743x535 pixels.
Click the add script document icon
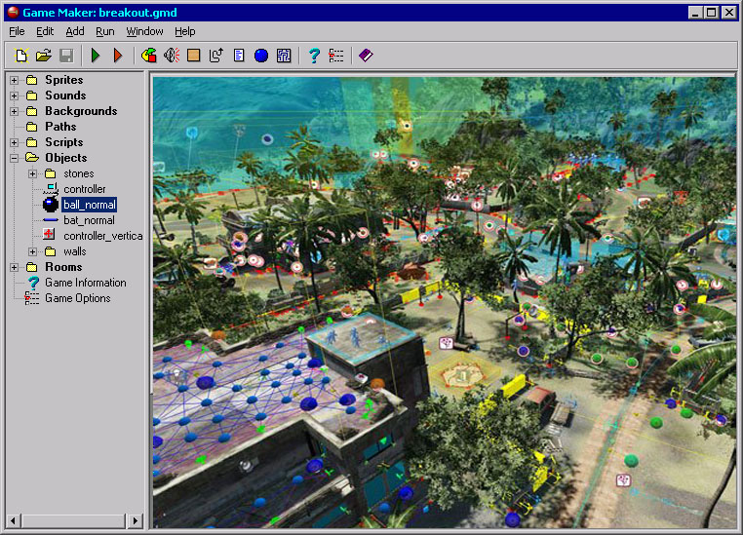point(238,56)
